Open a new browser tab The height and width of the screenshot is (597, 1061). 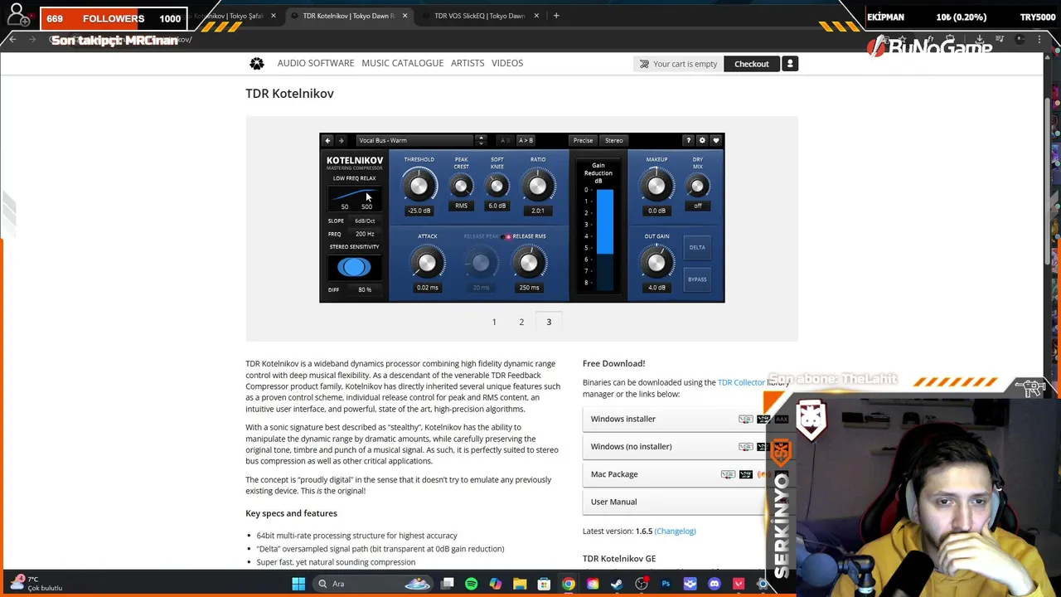[556, 16]
